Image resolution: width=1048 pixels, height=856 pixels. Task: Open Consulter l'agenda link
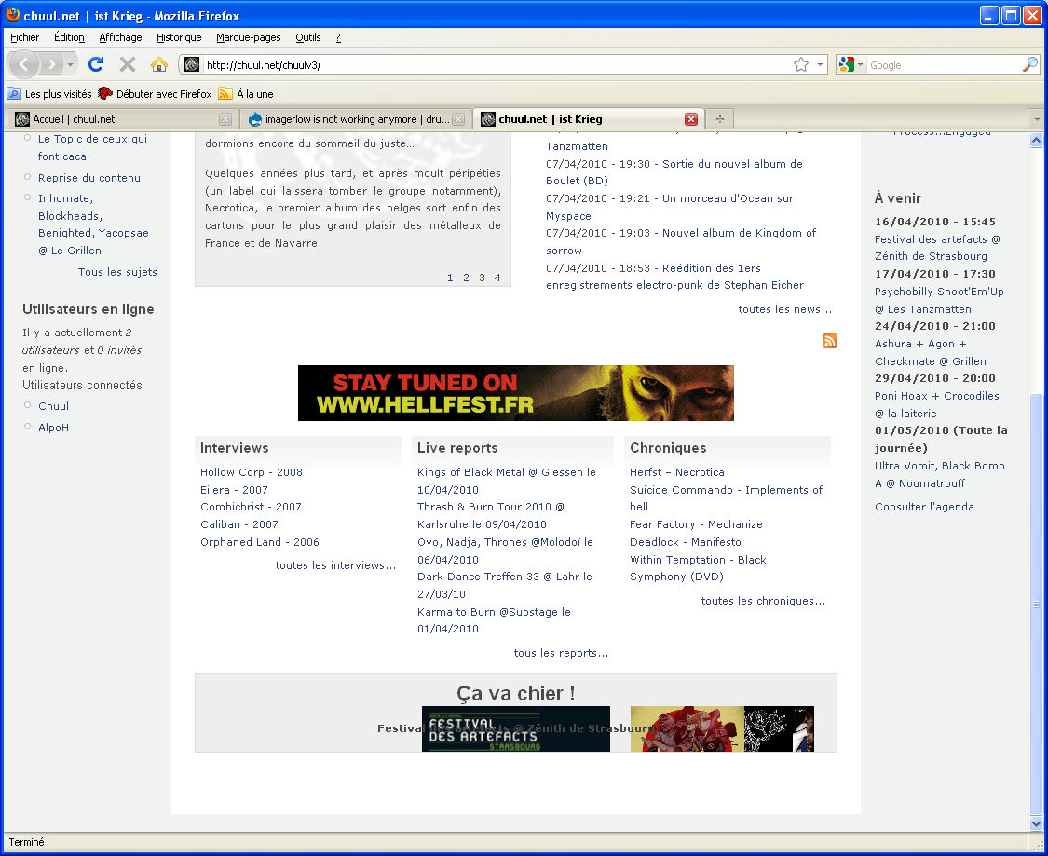point(924,507)
